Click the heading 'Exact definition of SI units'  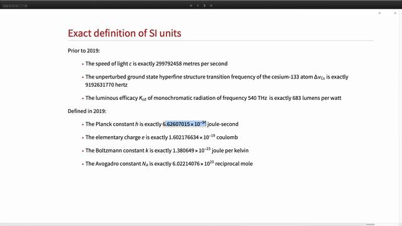pyautogui.click(x=124, y=33)
